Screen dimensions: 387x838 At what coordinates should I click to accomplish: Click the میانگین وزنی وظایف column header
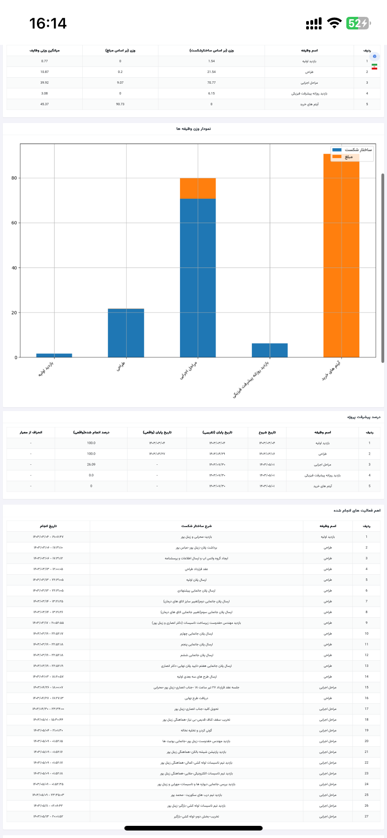pyautogui.click(x=44, y=50)
